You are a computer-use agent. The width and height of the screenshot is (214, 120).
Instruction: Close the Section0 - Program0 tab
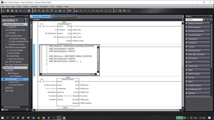click(50, 16)
